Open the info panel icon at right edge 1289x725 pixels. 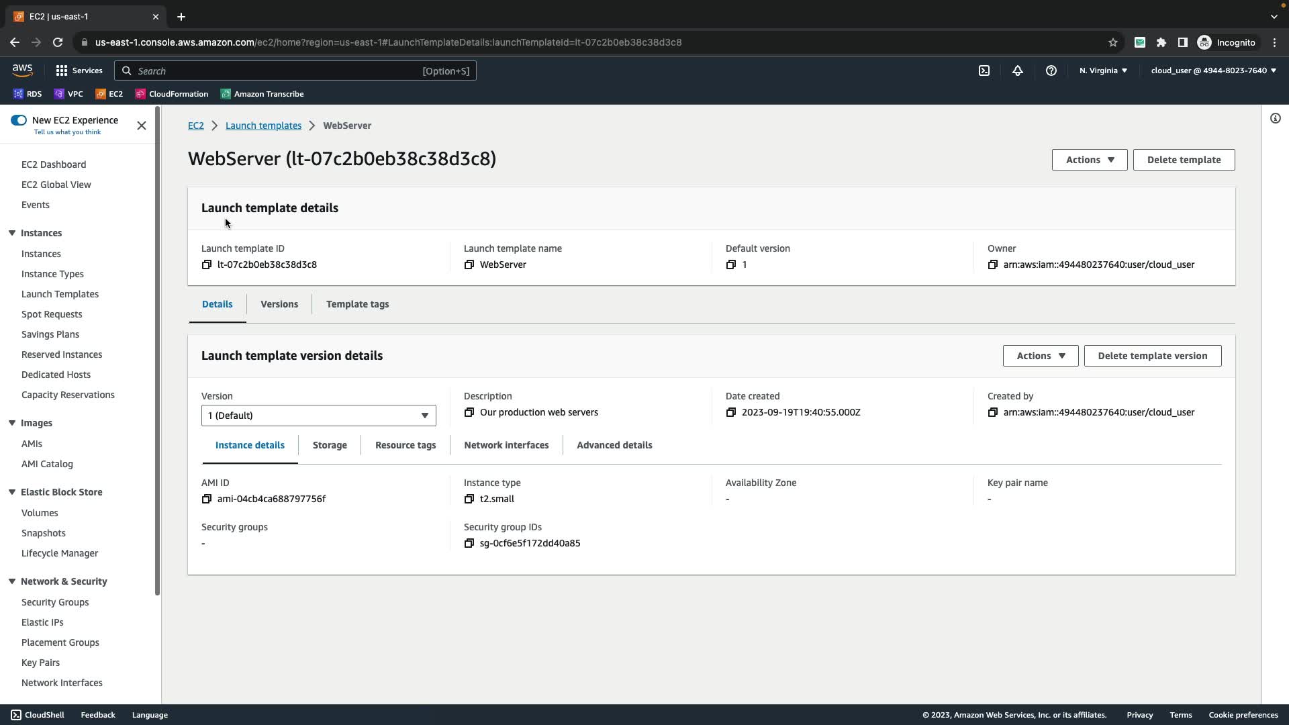(1275, 119)
